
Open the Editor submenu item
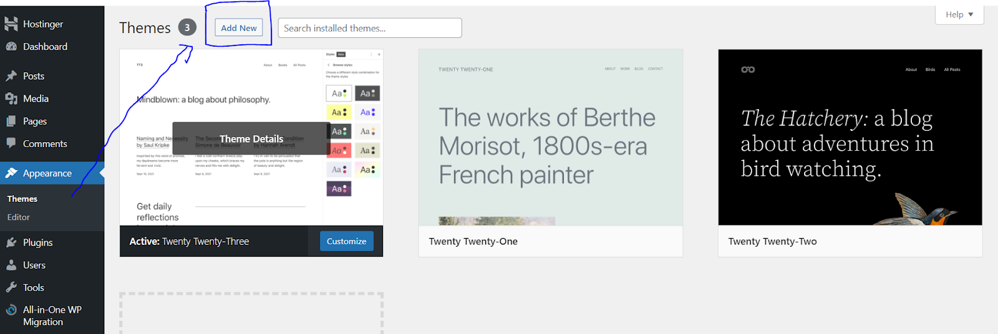pyautogui.click(x=19, y=217)
